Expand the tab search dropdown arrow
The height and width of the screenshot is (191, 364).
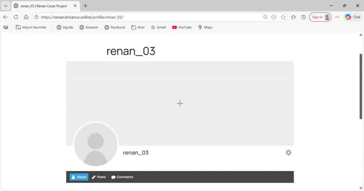coord(5,6)
